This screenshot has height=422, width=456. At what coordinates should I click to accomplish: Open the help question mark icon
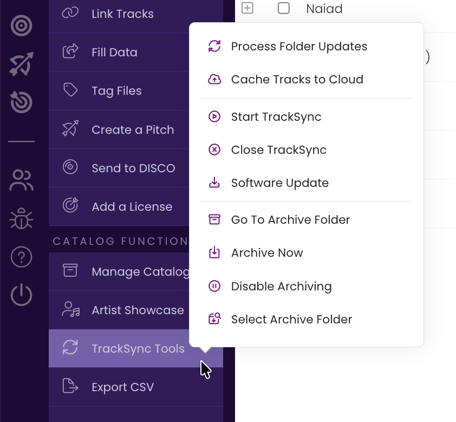[22, 257]
